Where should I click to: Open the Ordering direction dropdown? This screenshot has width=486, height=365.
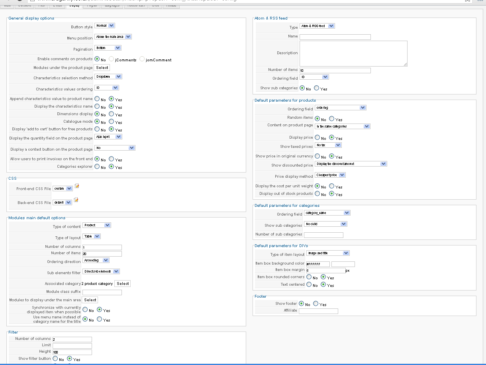(96, 260)
